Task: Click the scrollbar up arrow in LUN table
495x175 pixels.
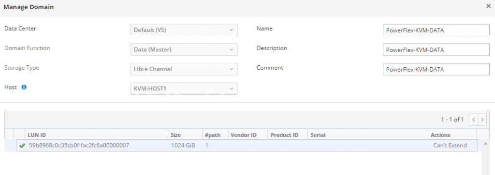Action: coord(485,144)
